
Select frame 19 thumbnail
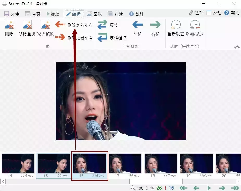[196, 163]
